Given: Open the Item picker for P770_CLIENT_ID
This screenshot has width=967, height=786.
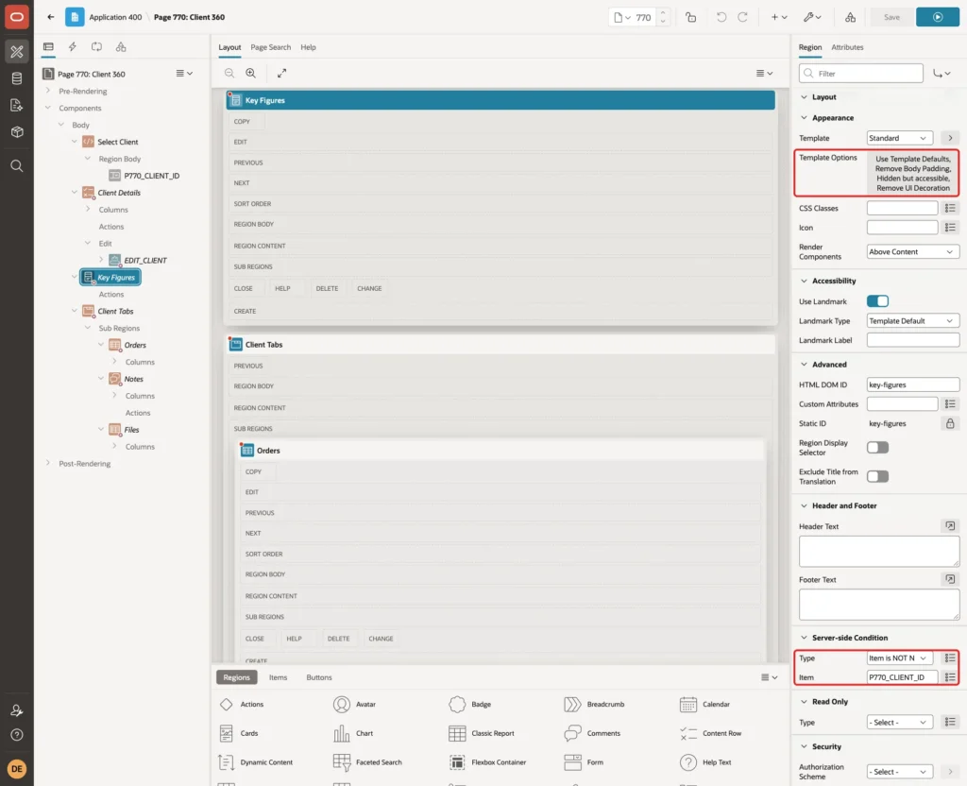Looking at the screenshot, I should (x=950, y=677).
